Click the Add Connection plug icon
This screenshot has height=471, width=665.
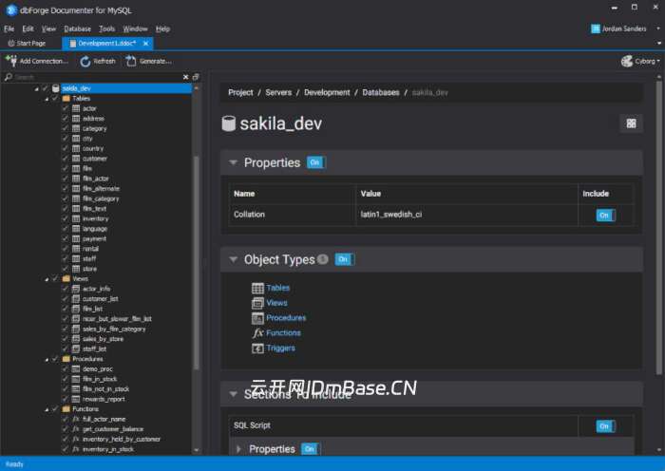coord(11,61)
